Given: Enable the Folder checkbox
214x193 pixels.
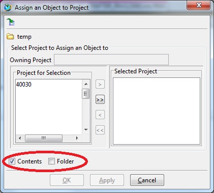Looking at the screenshot, I should click(51, 161).
